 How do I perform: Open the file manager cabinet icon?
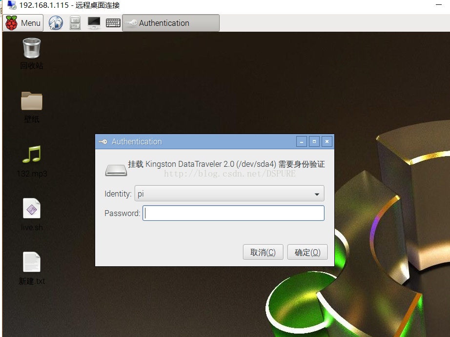(x=75, y=23)
